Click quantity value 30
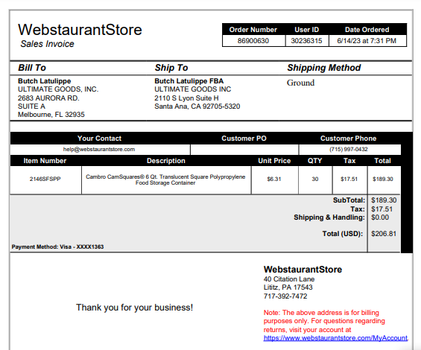This screenshot has height=350, width=421. pyautogui.click(x=315, y=179)
